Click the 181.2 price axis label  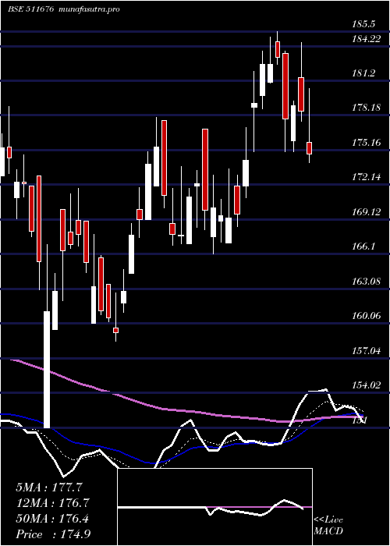tap(363, 73)
